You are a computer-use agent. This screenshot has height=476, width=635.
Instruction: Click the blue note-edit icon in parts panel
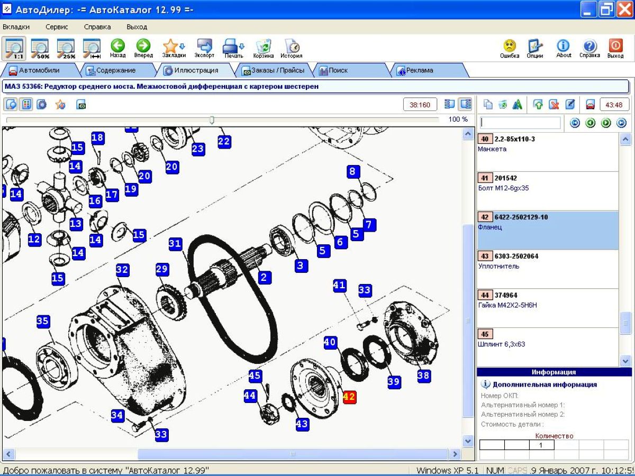(570, 105)
